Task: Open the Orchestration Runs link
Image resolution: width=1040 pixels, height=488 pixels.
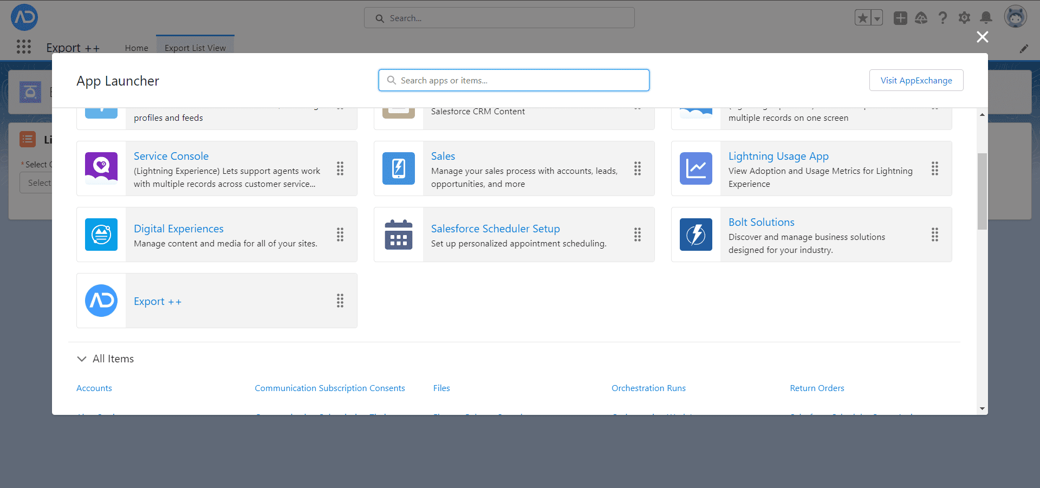Action: pyautogui.click(x=648, y=388)
